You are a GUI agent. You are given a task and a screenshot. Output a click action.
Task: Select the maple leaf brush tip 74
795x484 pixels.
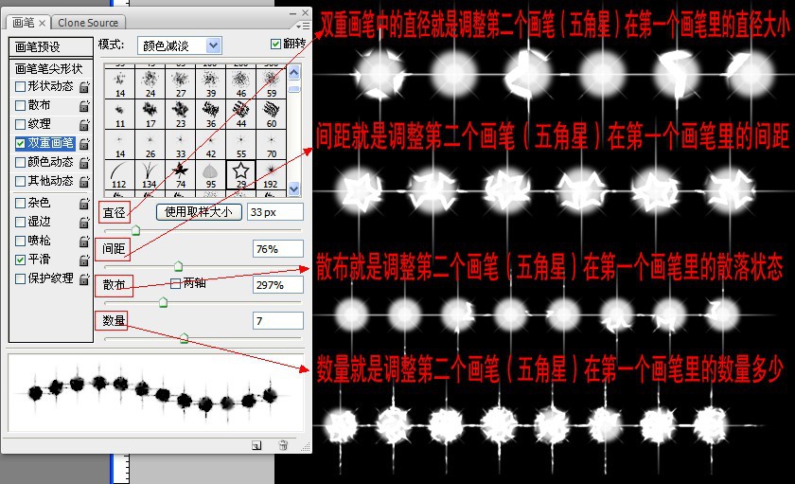click(x=180, y=173)
